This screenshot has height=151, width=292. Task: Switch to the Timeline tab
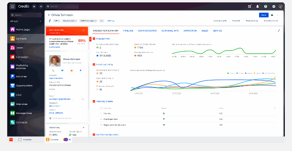128,31
